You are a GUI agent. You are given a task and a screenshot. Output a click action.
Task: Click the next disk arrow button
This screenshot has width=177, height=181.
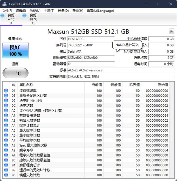(171, 31)
